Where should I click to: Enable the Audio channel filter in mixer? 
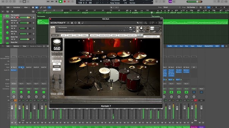pyautogui.click(x=170, y=46)
